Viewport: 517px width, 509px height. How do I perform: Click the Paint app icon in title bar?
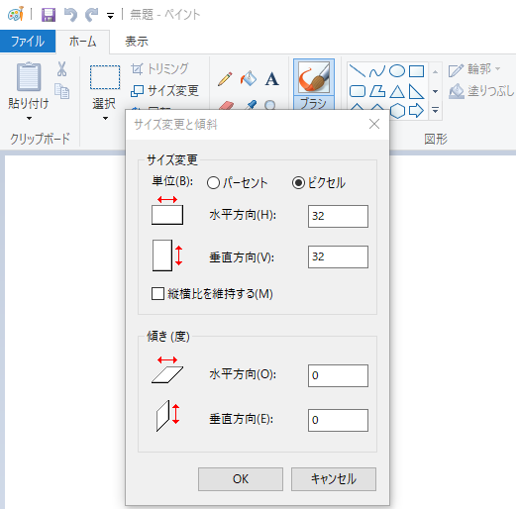(x=16, y=14)
